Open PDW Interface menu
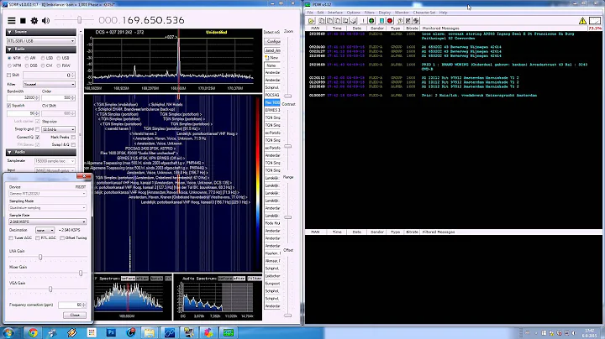The image size is (605, 339). (x=335, y=13)
